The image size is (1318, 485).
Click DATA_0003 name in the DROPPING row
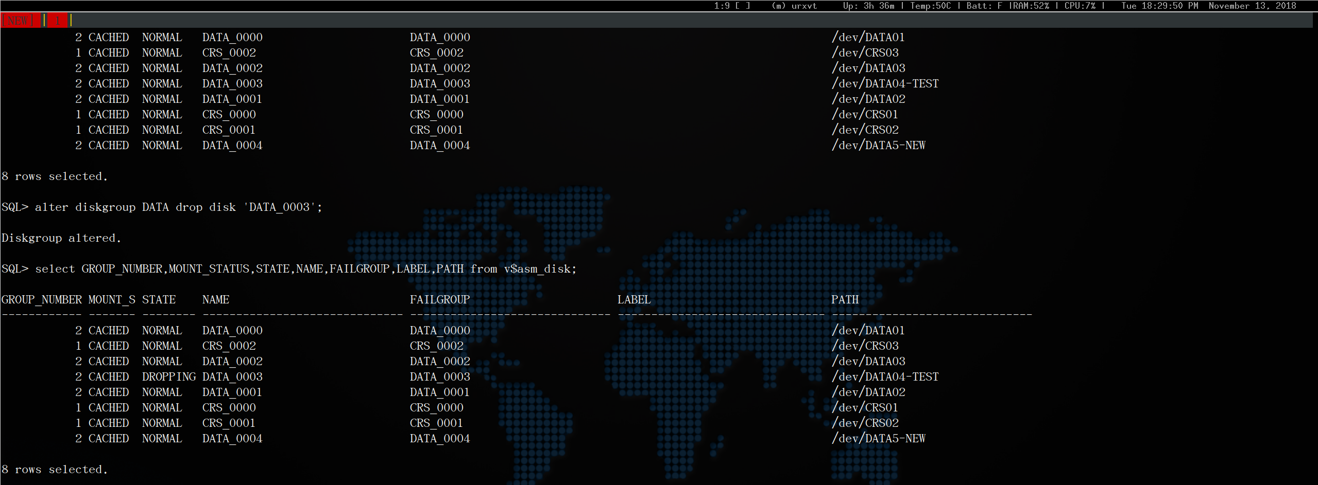pos(232,377)
